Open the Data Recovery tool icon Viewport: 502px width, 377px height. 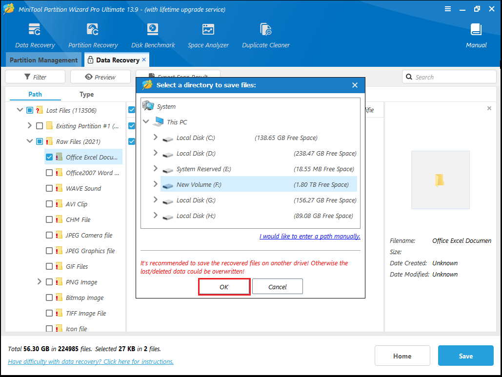pyautogui.click(x=35, y=29)
